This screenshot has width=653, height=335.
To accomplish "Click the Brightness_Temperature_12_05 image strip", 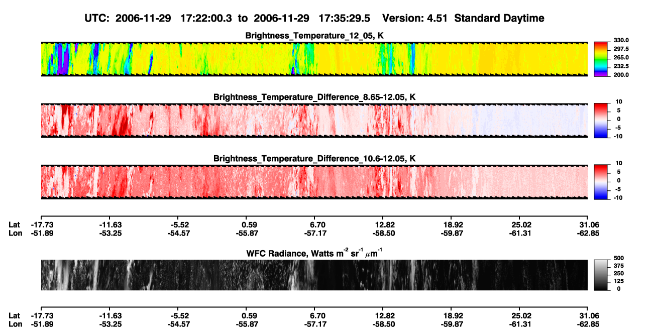I will (314, 59).
